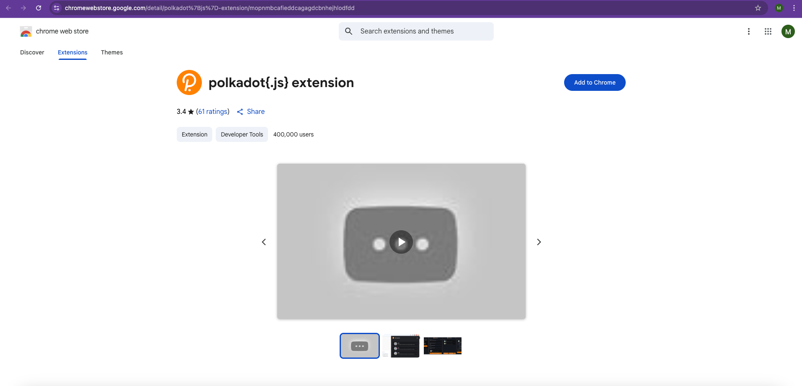The width and height of the screenshot is (802, 386).
Task: Focus the Search extensions and themes field
Action: (416, 31)
